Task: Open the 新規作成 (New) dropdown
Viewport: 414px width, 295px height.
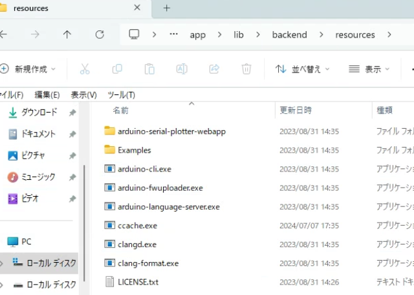Action: [28, 69]
